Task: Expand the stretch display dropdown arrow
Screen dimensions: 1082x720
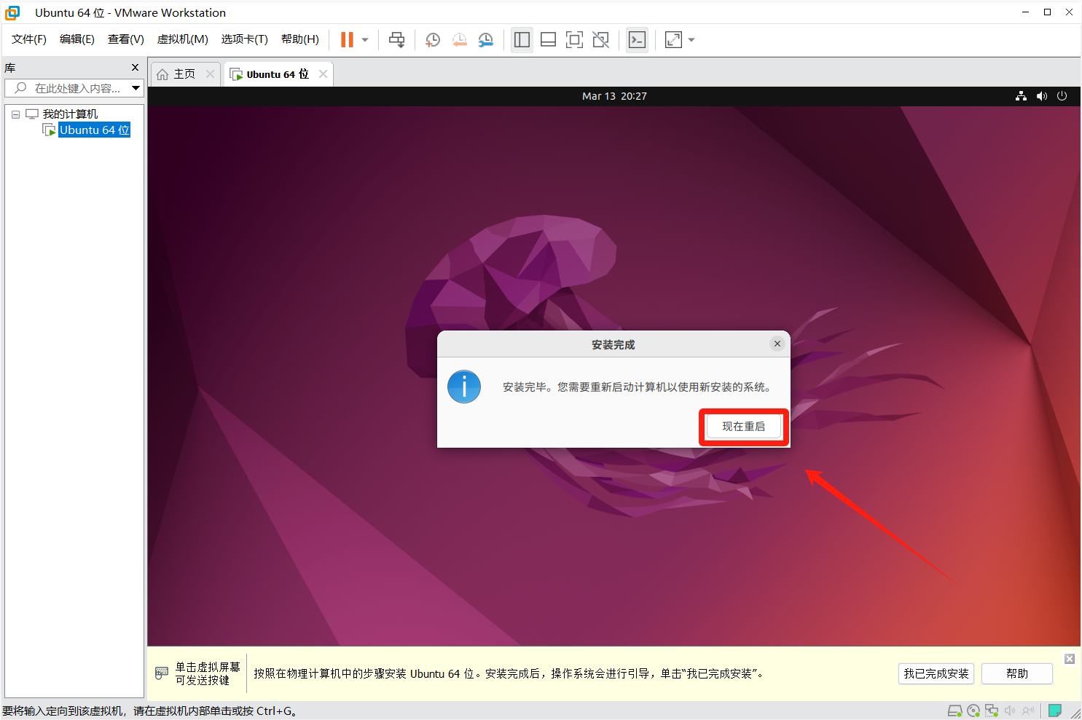Action: tap(691, 40)
